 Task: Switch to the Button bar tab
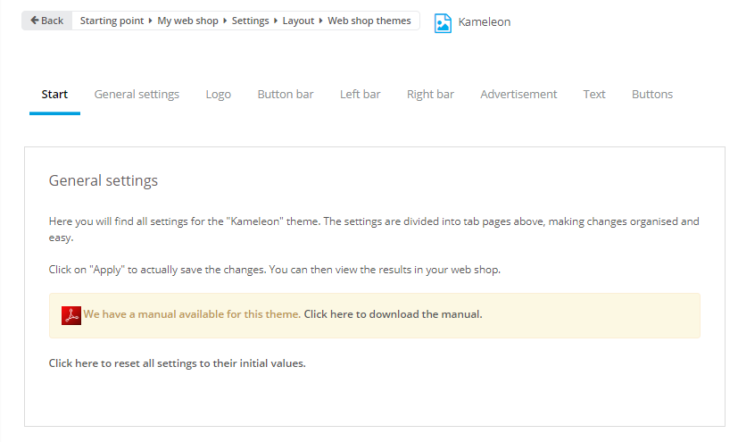coord(286,95)
